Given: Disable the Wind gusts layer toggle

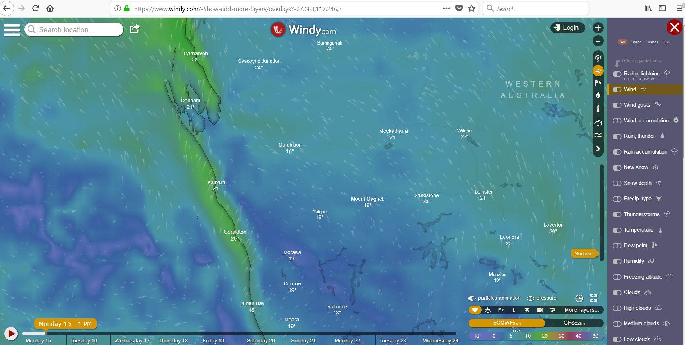Looking at the screenshot, I should click(617, 104).
